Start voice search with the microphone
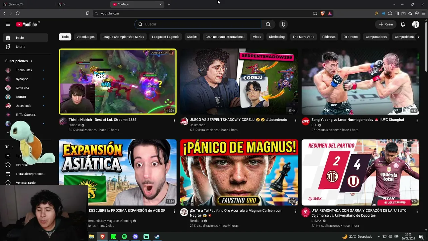428x241 pixels. pyautogui.click(x=283, y=24)
